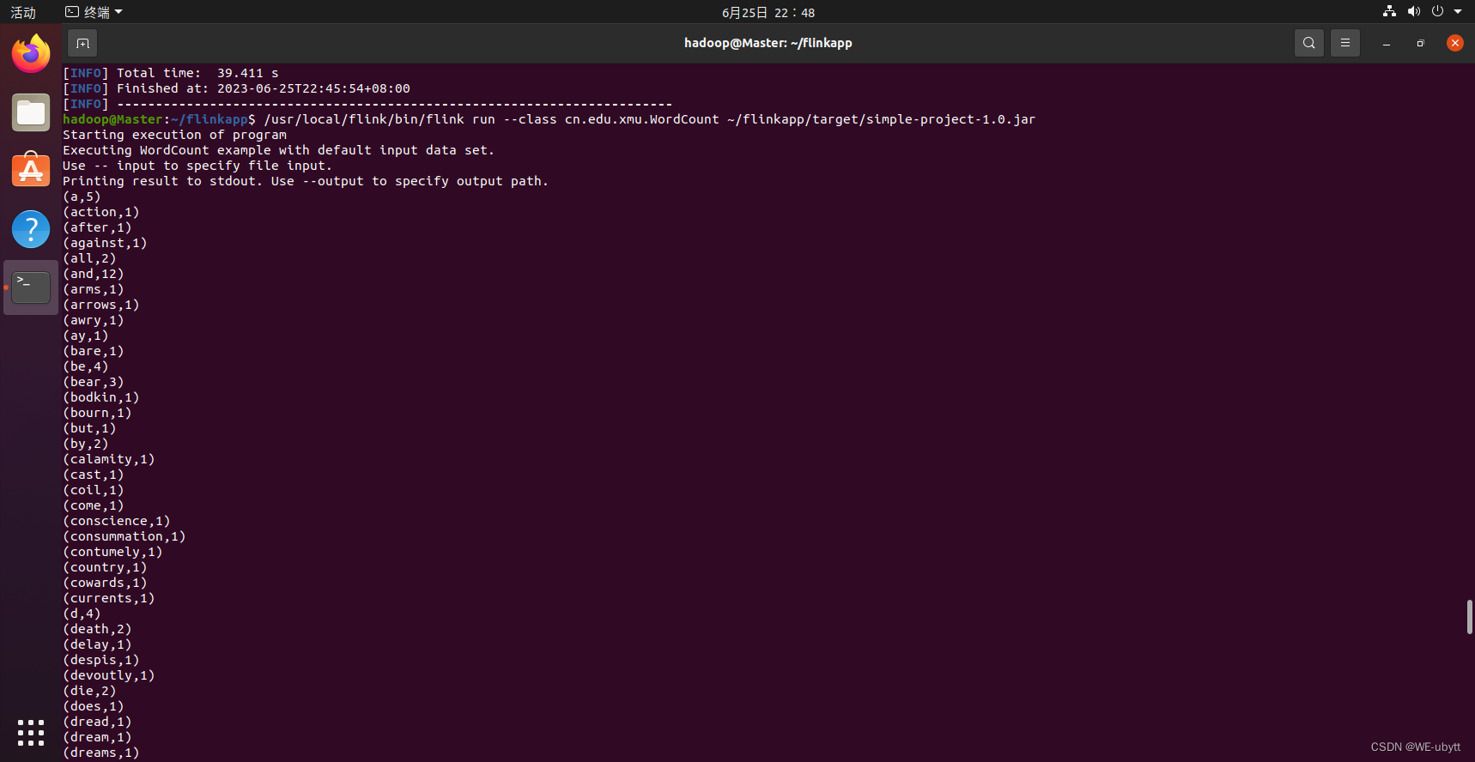Close the terminal window
Image resolution: width=1475 pixels, height=762 pixels.
1454,43
